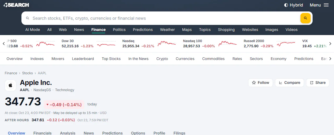Select the Finance tab
The width and height of the screenshot is (334, 135).
98,30
